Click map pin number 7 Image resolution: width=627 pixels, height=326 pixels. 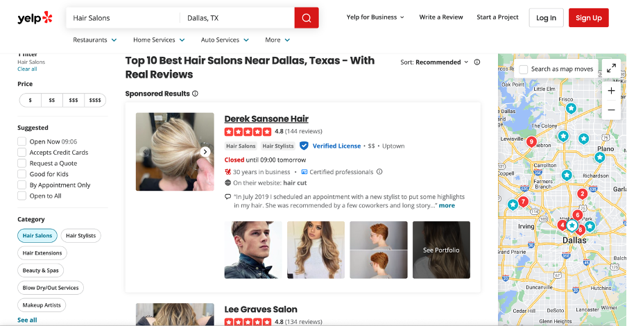[523, 201]
